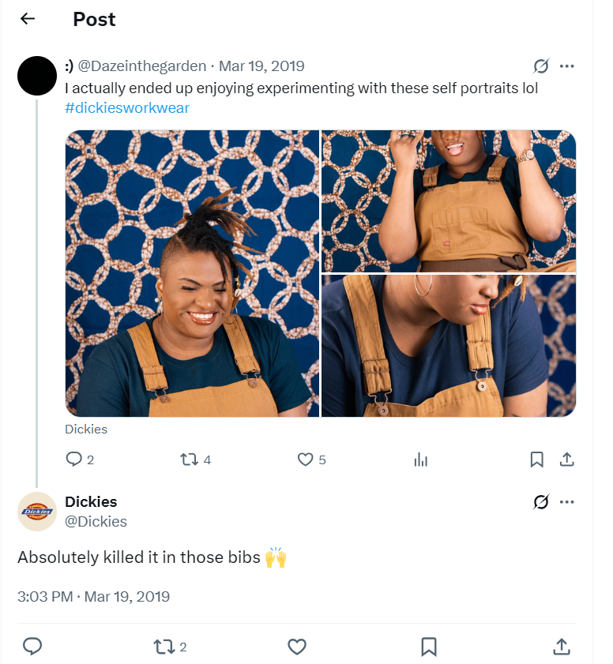This screenshot has height=664, width=613.
Task: Repost the Dickies reply with 2 reposts
Action: point(164,647)
